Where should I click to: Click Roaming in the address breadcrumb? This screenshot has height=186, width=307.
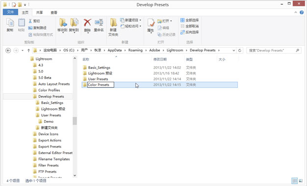click(135, 50)
